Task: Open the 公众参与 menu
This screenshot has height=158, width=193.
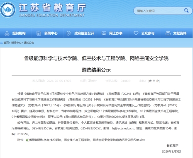Action: coord(148,33)
